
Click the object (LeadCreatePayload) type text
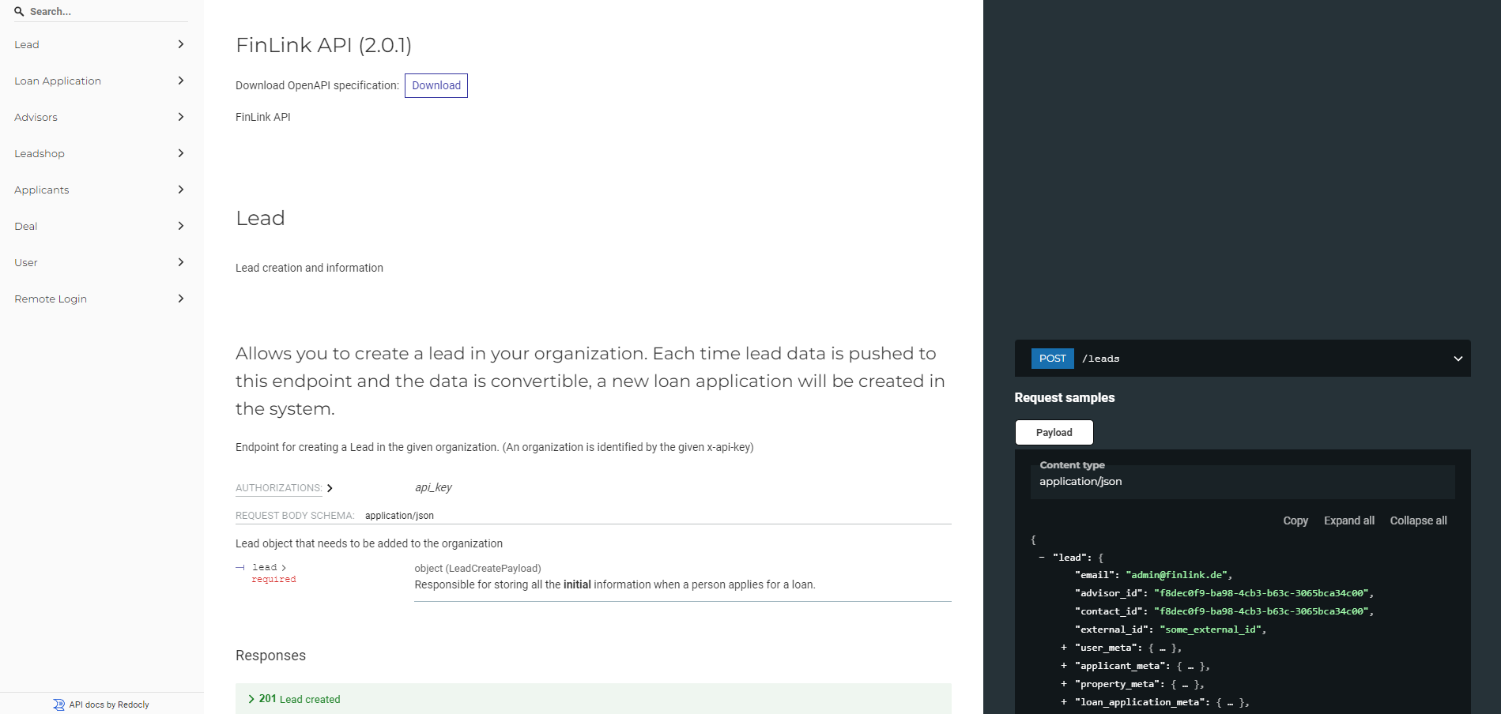pyautogui.click(x=477, y=569)
